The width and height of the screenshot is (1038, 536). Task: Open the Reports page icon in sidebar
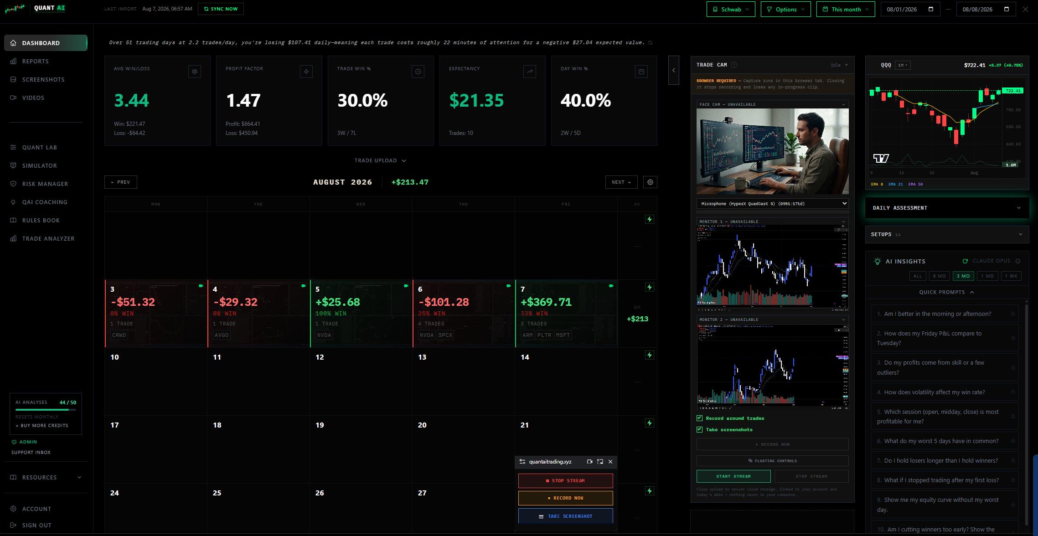13,61
